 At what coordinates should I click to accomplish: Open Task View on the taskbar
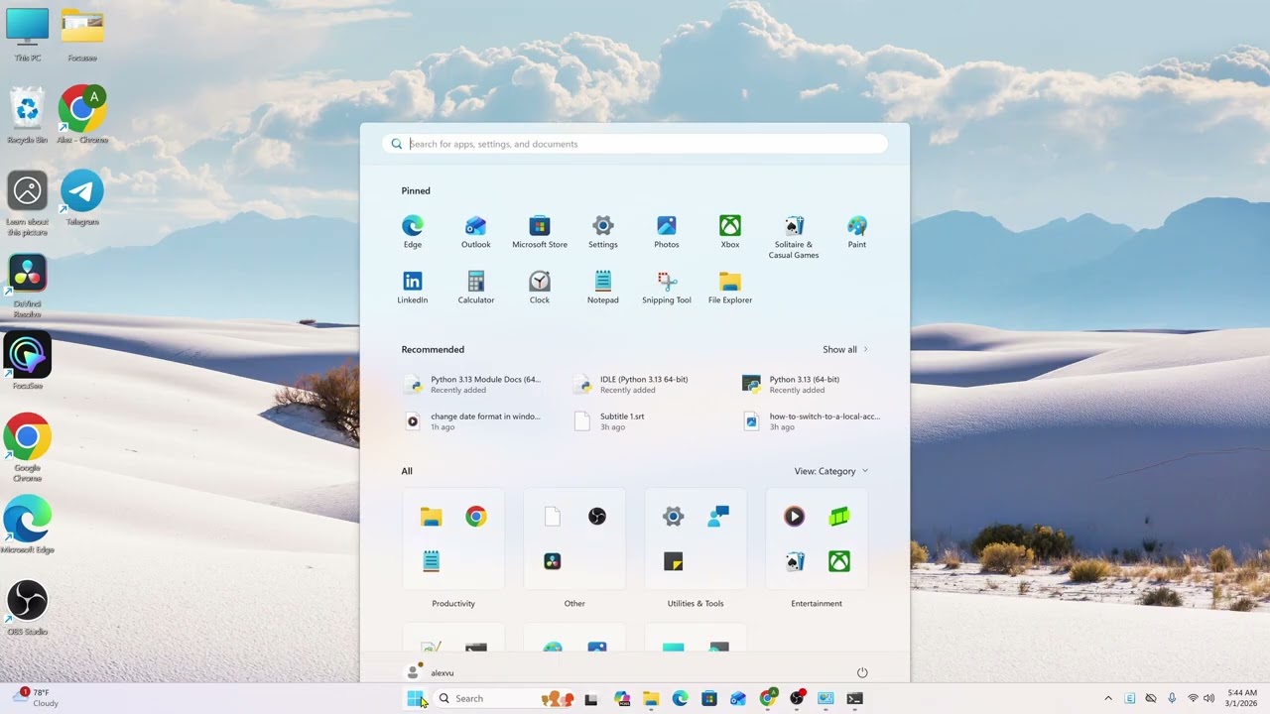coord(591,698)
